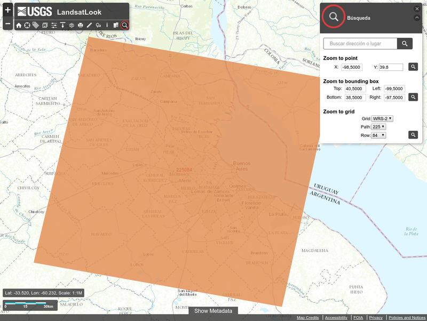The width and height of the screenshot is (427, 321).
Task: Click the tag icon in toolbar
Action: click(x=36, y=25)
